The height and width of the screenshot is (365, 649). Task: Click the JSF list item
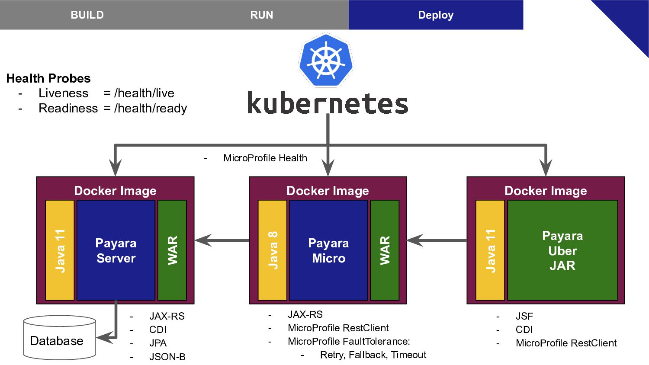click(x=524, y=316)
